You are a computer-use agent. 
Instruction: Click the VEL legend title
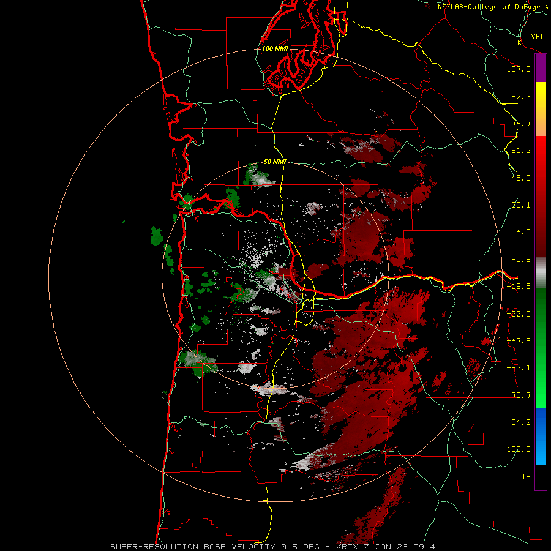[x=538, y=37]
